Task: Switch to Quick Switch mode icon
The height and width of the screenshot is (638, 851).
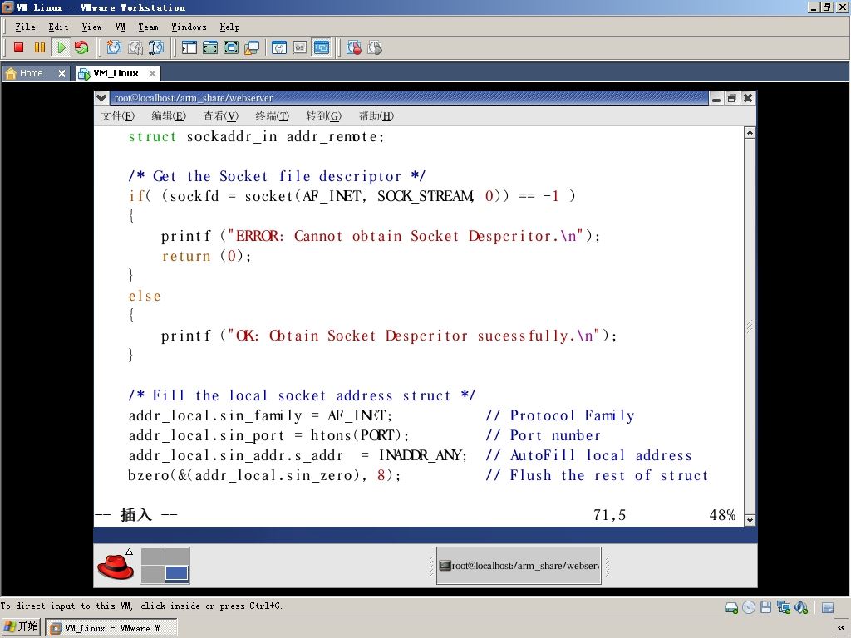Action: (210, 47)
